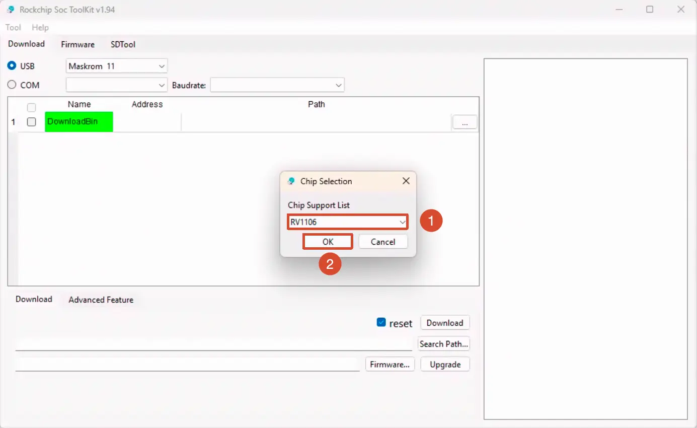
Task: Uncheck the reset checkbox
Action: coord(381,322)
